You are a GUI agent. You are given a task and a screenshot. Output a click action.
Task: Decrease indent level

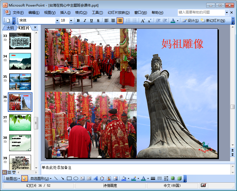pos(158,21)
